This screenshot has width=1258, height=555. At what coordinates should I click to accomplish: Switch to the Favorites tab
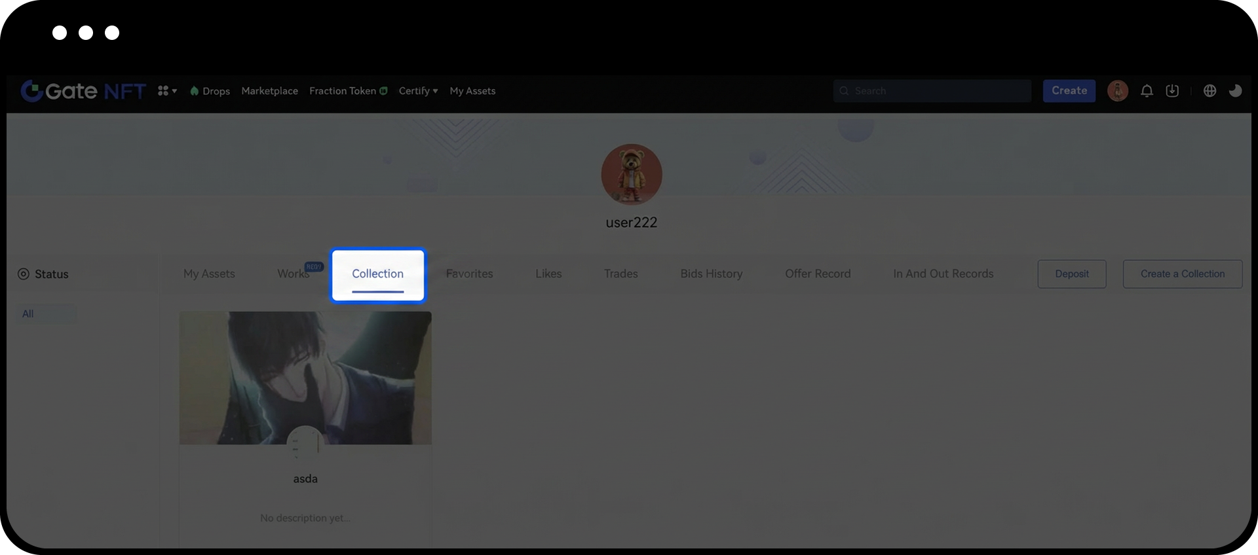469,274
